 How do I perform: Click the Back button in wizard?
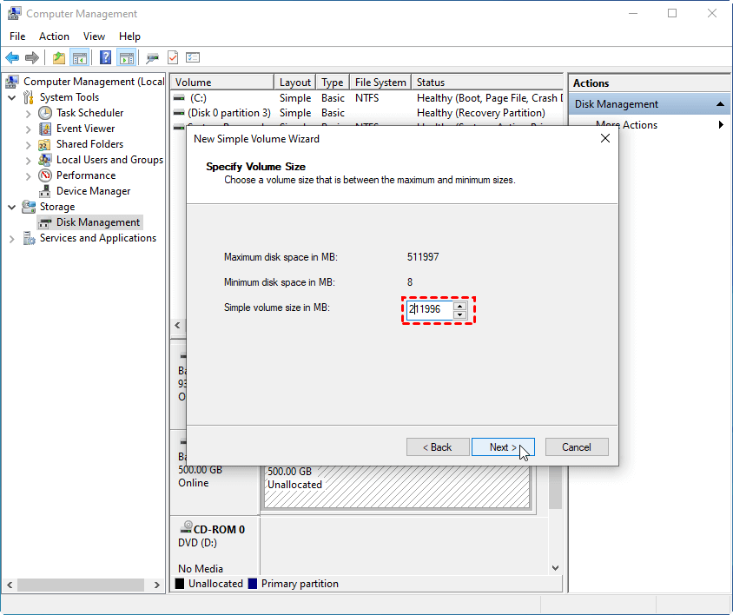tap(438, 447)
